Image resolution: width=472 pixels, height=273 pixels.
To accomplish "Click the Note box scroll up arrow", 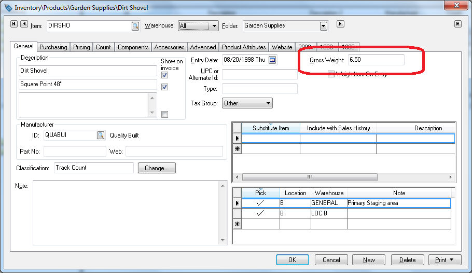I will point(223,186).
